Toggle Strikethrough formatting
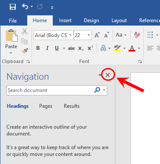Screen dimensions: 160x164 pos(71,49)
